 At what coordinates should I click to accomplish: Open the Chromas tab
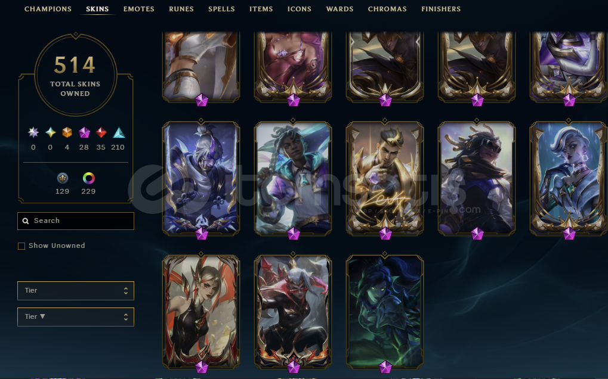pyautogui.click(x=387, y=9)
